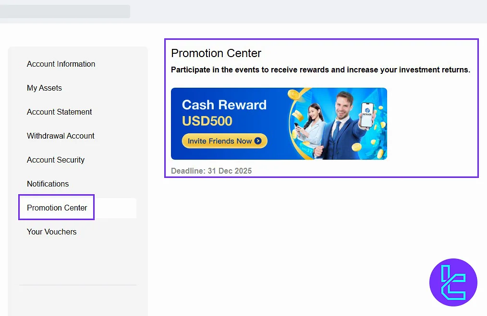Click the Promotion Center page heading
This screenshot has height=316, width=487.
[x=216, y=53]
